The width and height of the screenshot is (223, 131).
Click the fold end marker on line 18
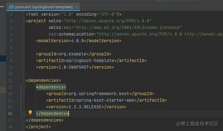click(24, 127)
